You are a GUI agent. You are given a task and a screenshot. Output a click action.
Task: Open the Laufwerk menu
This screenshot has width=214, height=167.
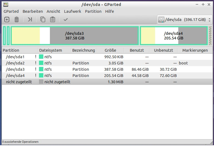(x=73, y=11)
